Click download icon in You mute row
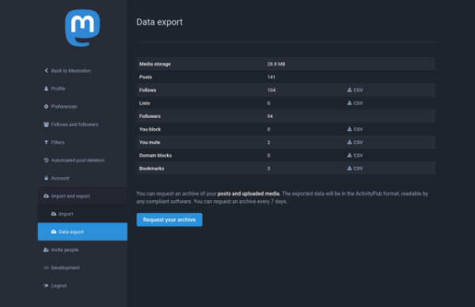 click(349, 142)
